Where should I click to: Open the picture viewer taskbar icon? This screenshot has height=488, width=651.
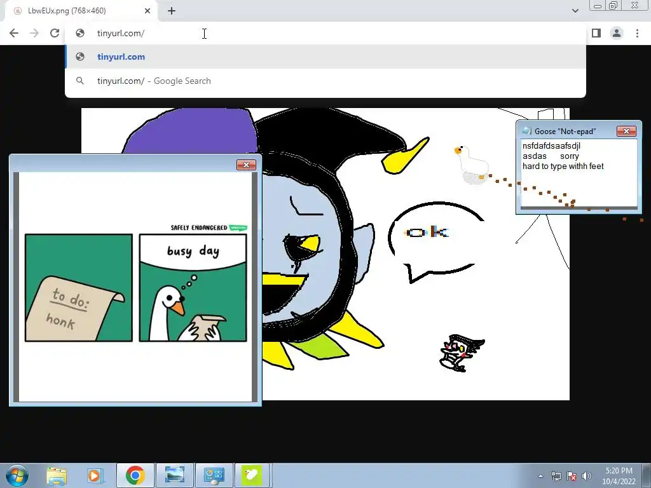(x=175, y=475)
